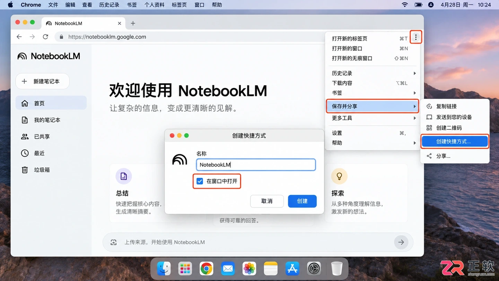The height and width of the screenshot is (281, 499).
Task: Open 我的笔记本 in sidebar
Action: (51, 120)
